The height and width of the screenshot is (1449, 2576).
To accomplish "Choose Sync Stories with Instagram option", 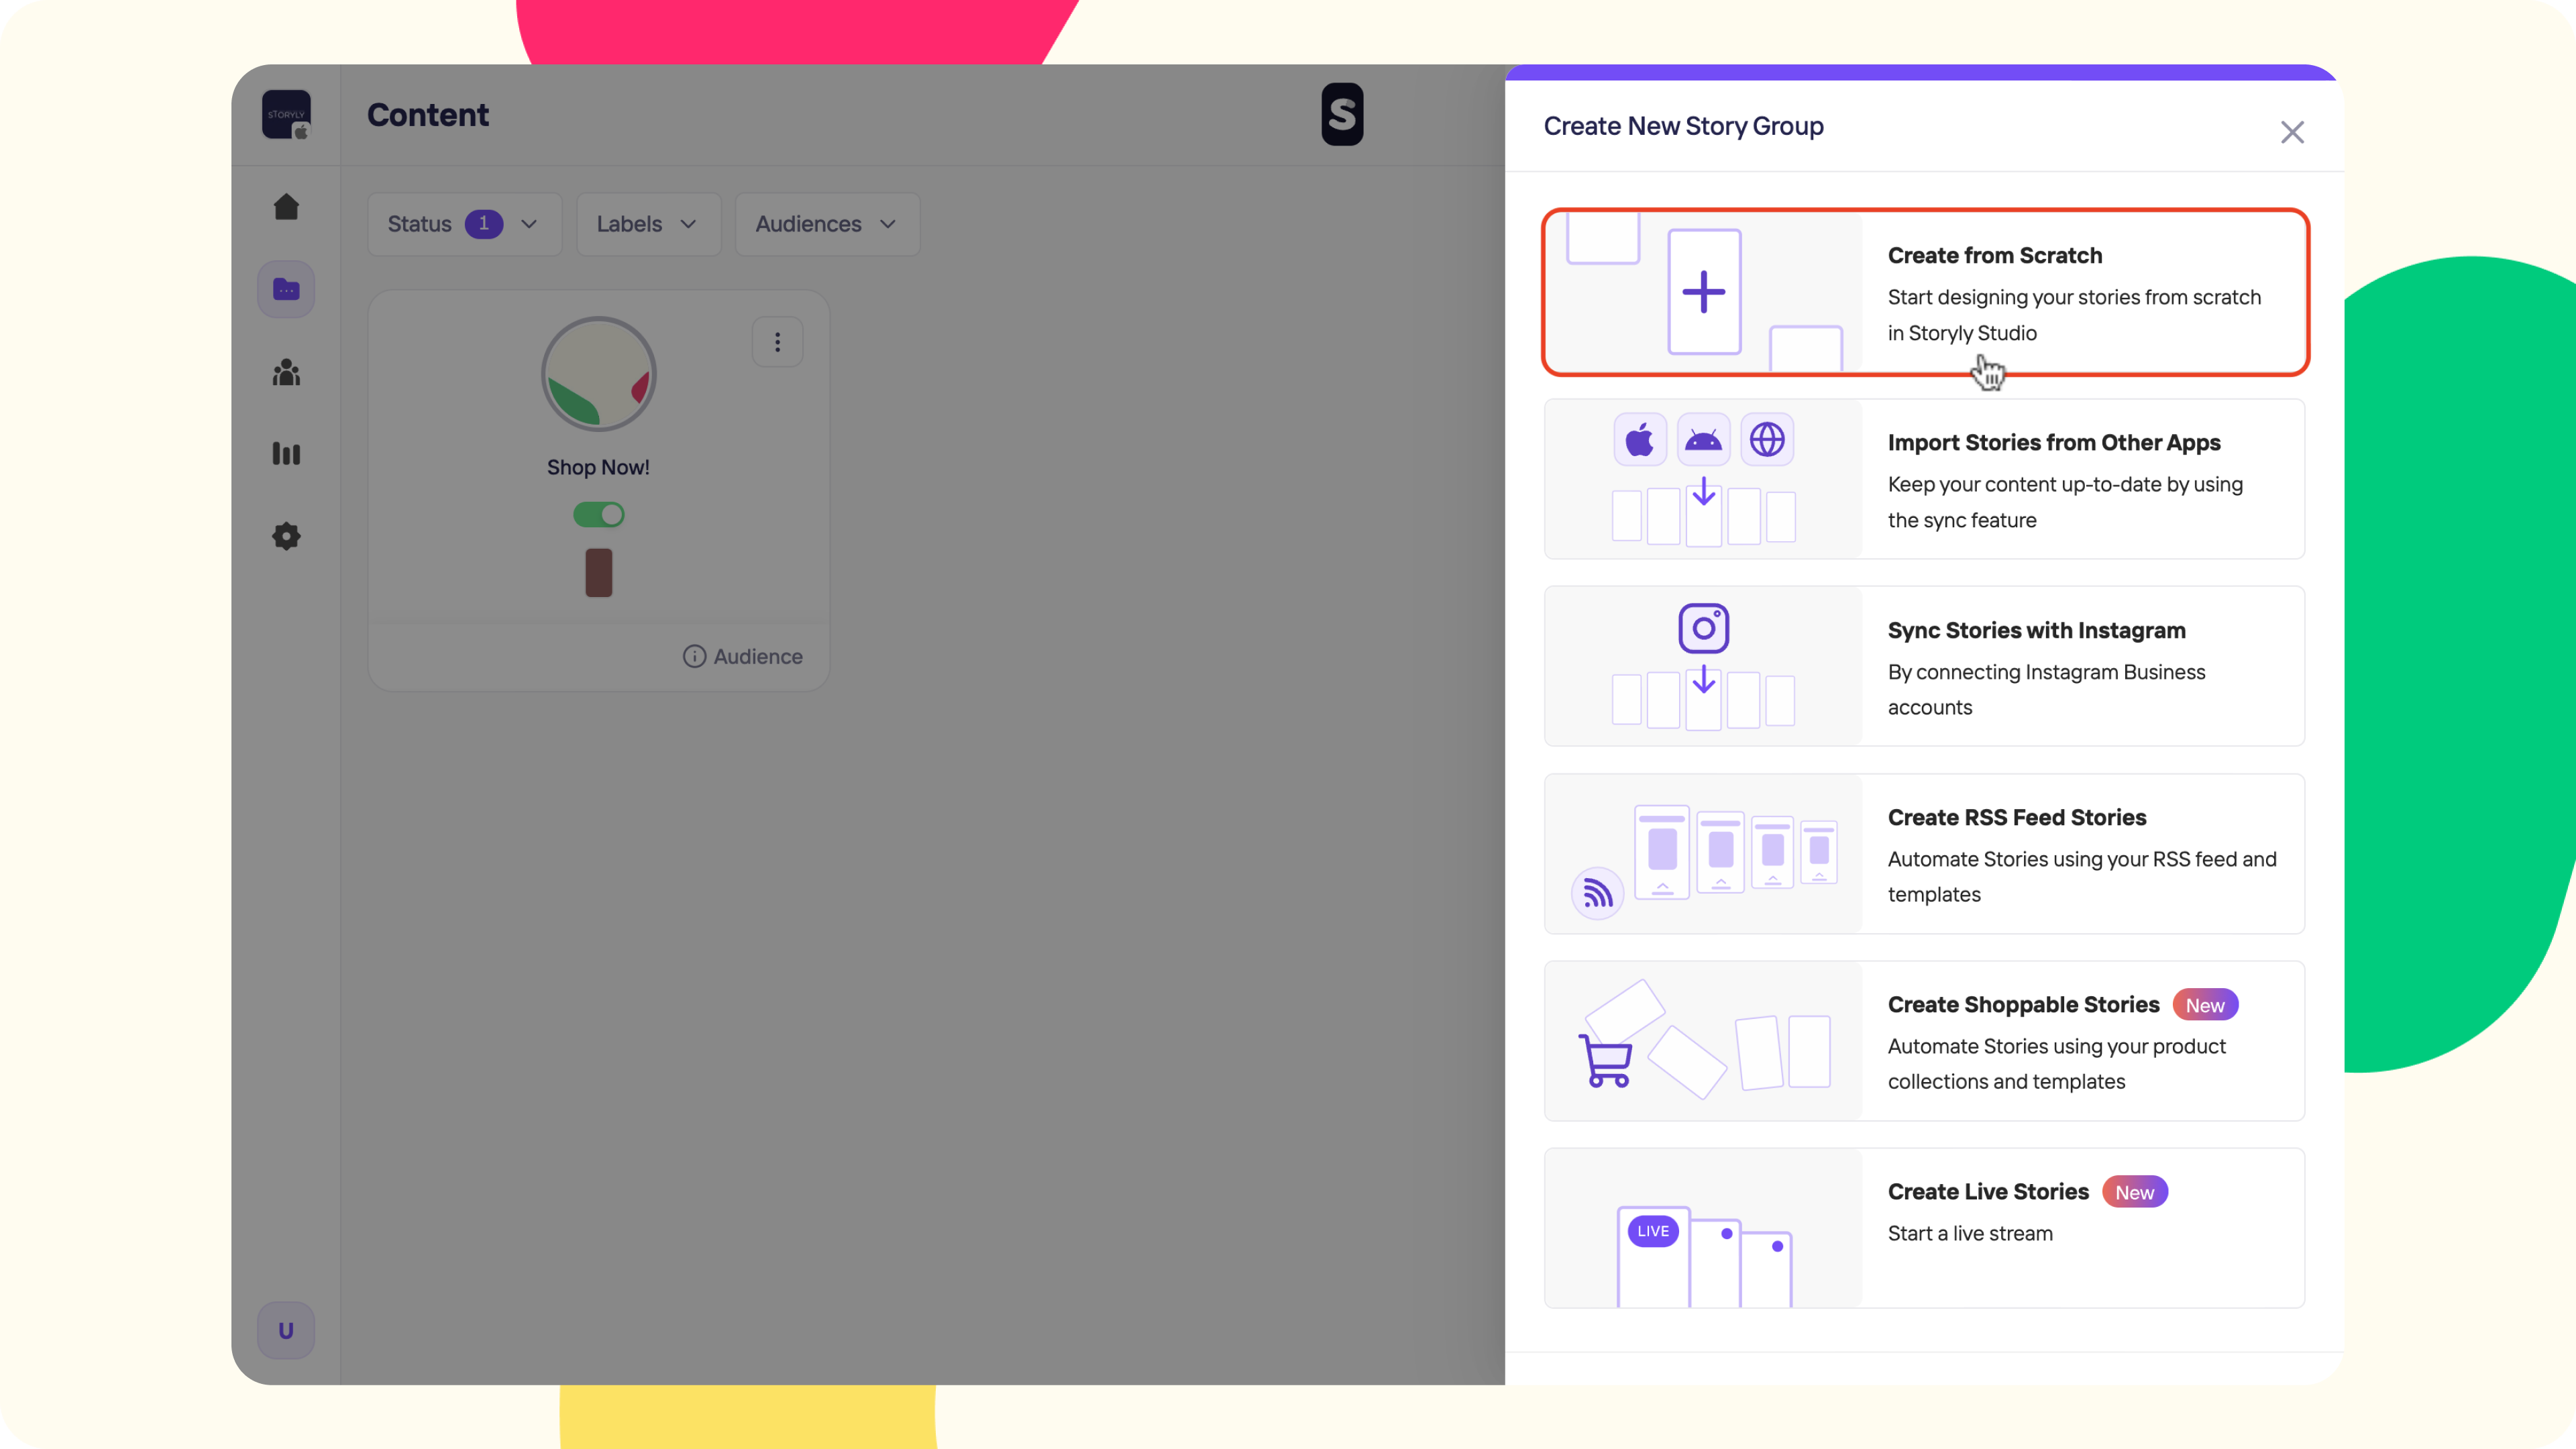I will [x=1924, y=667].
